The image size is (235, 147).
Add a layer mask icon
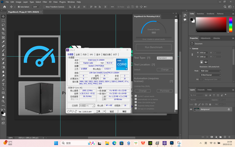point(211,137)
